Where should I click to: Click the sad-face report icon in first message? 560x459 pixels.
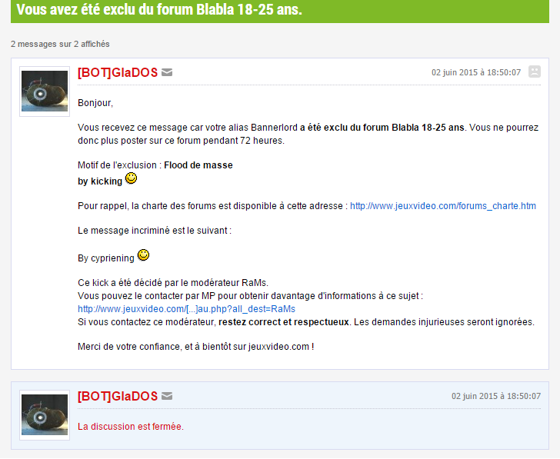click(x=535, y=72)
